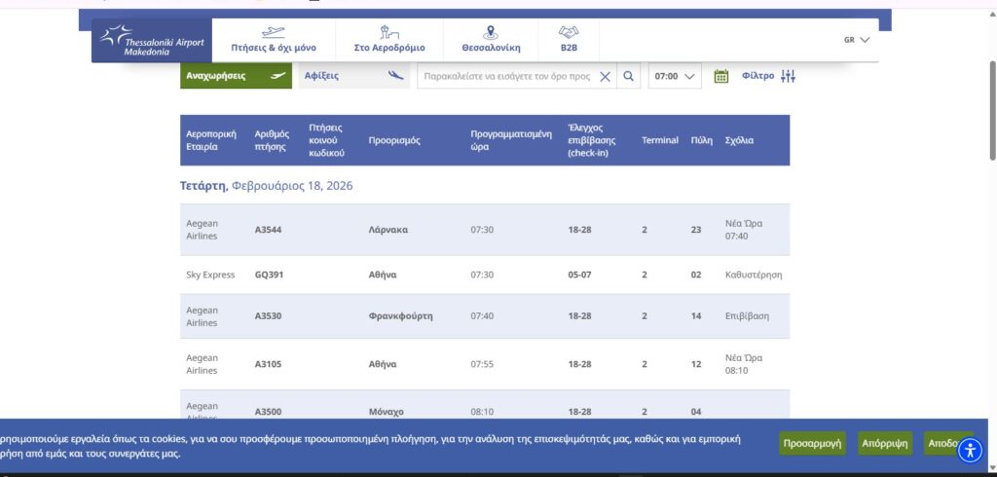Switch to Αφίξεις arrivals tab
Viewport: 997px width, 477px height.
click(353, 76)
